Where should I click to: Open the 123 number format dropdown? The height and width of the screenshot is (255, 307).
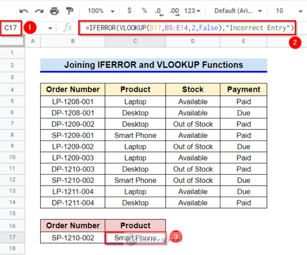pyautogui.click(x=193, y=11)
